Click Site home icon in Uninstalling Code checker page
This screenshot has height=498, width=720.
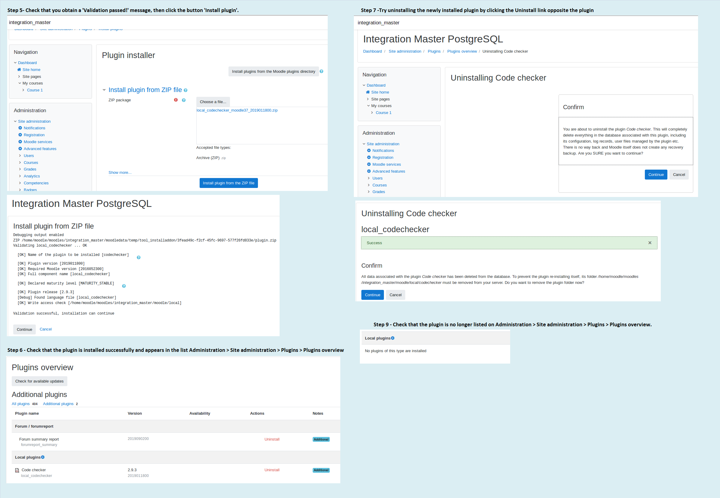pos(368,92)
